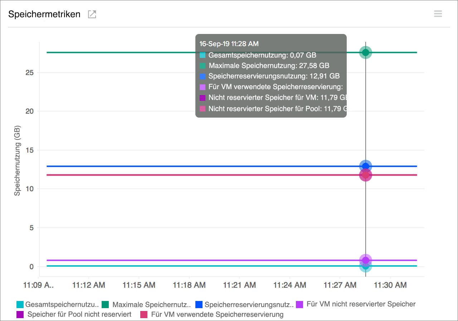Click the pink swatch in the tooltip's last row
This screenshot has width=458, height=321.
pos(203,108)
